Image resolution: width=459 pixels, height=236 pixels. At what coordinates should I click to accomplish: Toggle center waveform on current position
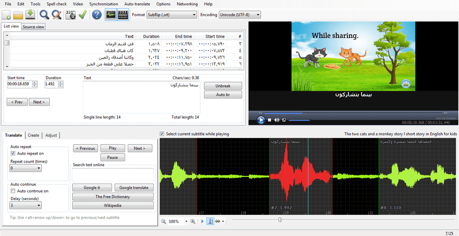(x=210, y=222)
